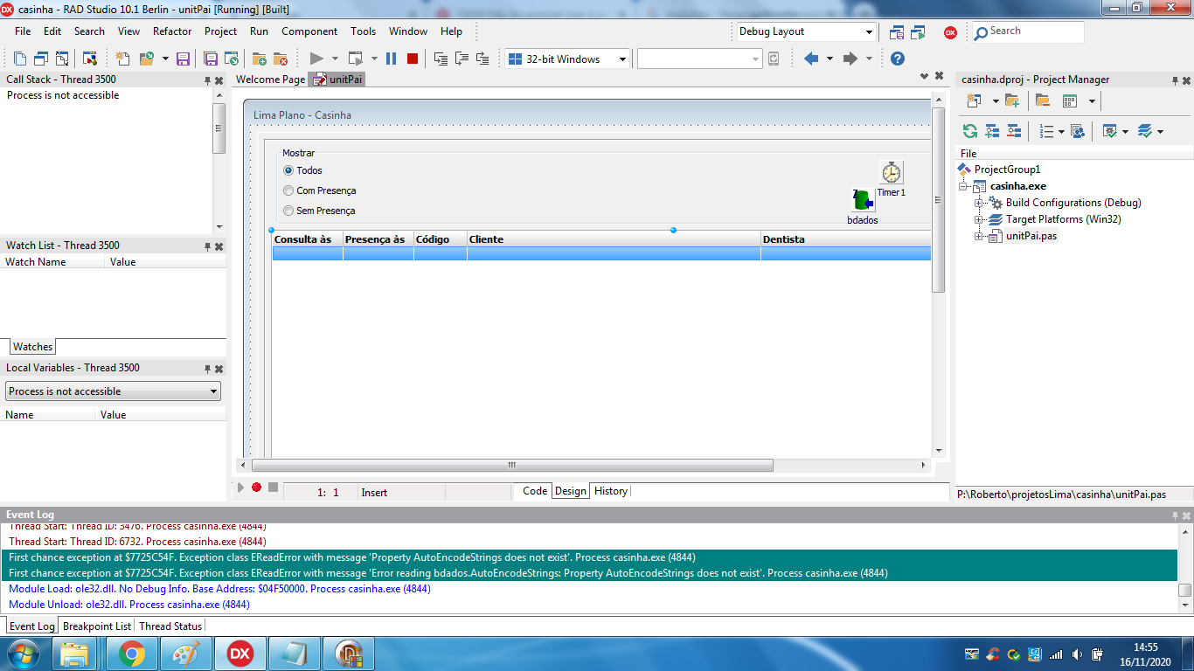Click in the IDE Search box
1194x671 pixels.
coord(1027,31)
